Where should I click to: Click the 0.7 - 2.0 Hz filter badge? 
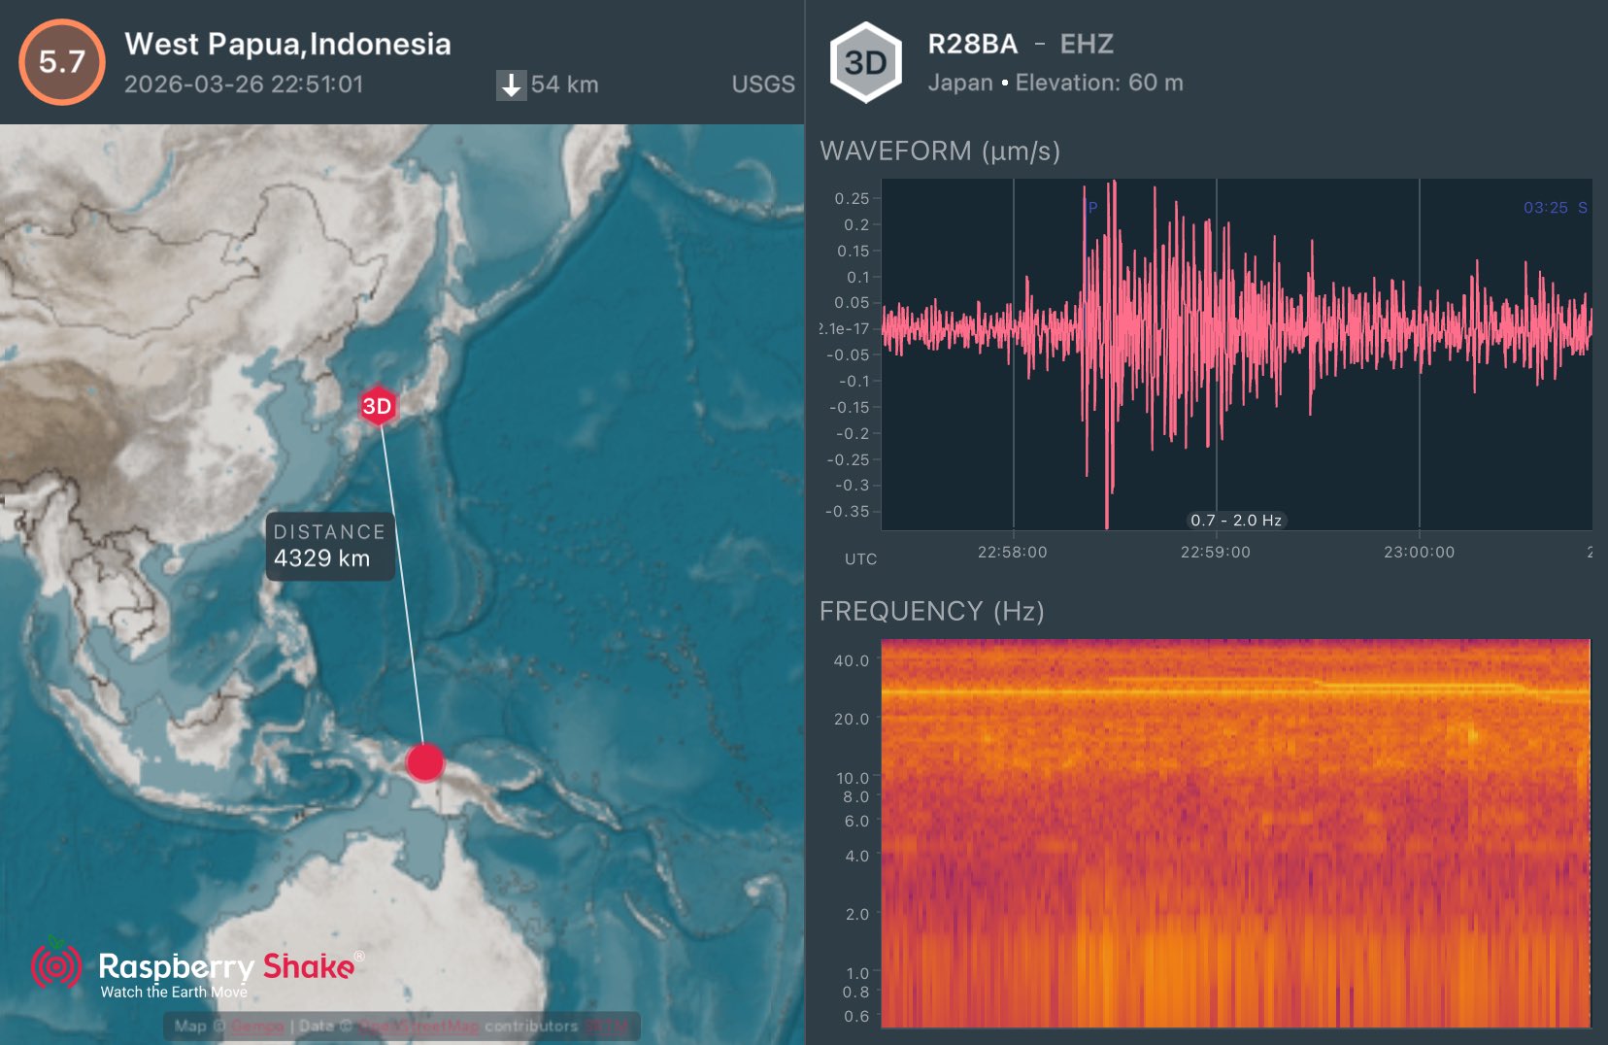(1236, 521)
